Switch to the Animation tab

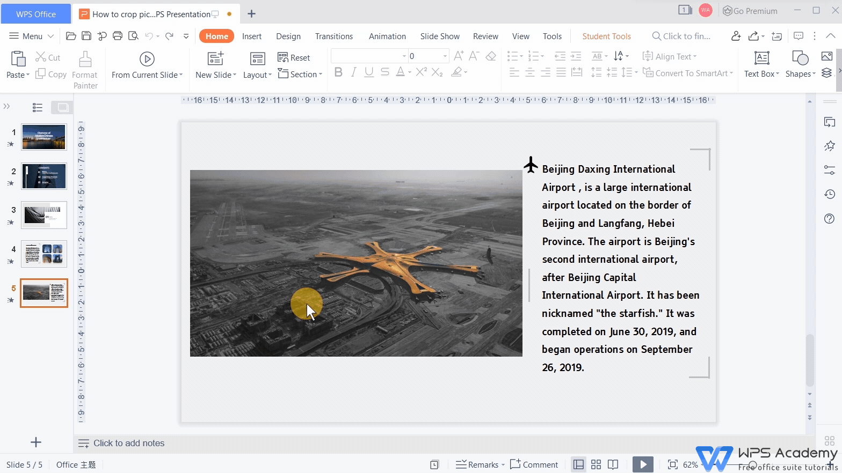pos(387,36)
